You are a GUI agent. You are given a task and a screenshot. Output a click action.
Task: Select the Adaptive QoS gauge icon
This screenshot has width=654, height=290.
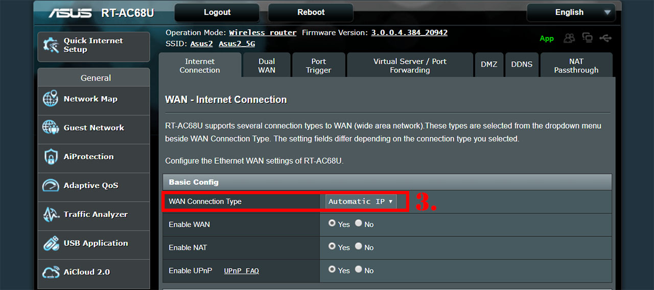click(51, 185)
